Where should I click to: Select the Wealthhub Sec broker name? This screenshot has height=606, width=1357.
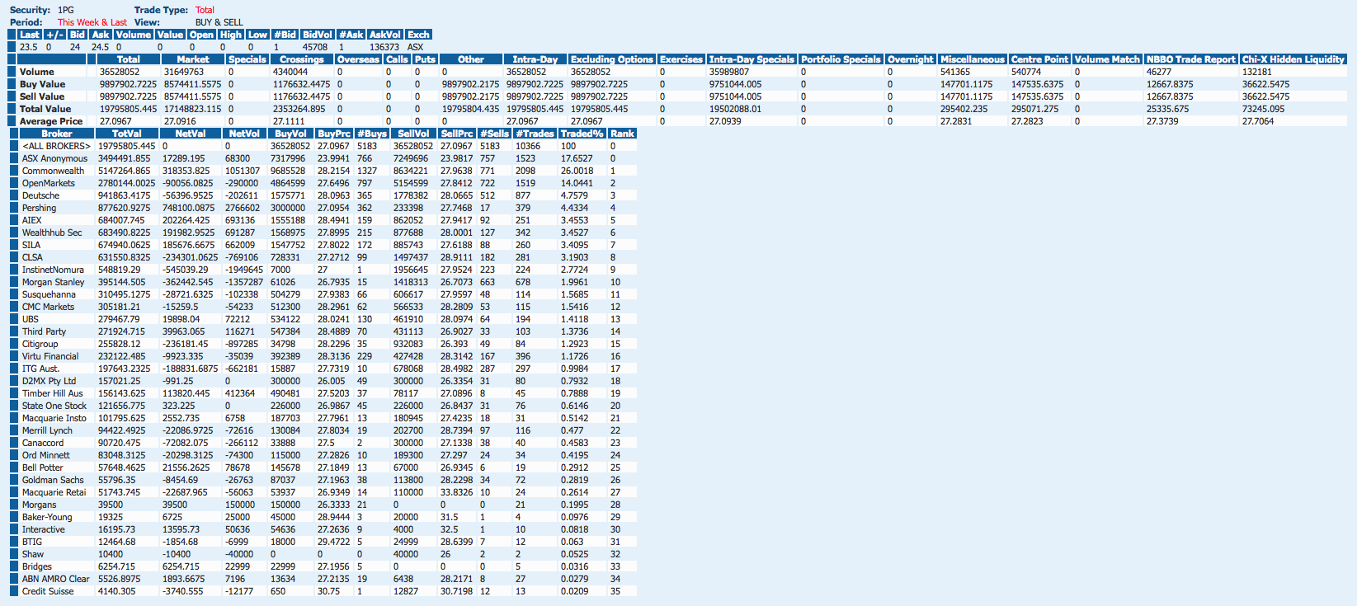(52, 233)
